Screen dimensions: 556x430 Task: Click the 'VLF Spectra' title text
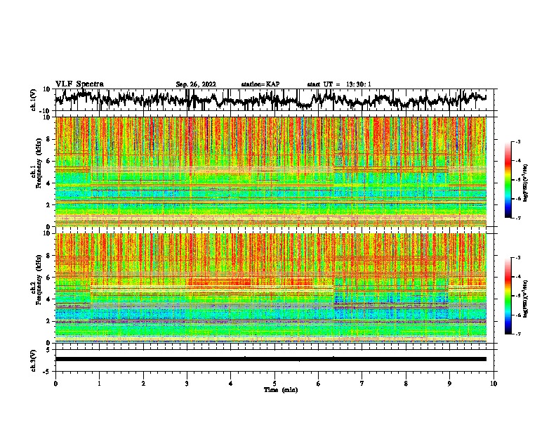pos(79,84)
